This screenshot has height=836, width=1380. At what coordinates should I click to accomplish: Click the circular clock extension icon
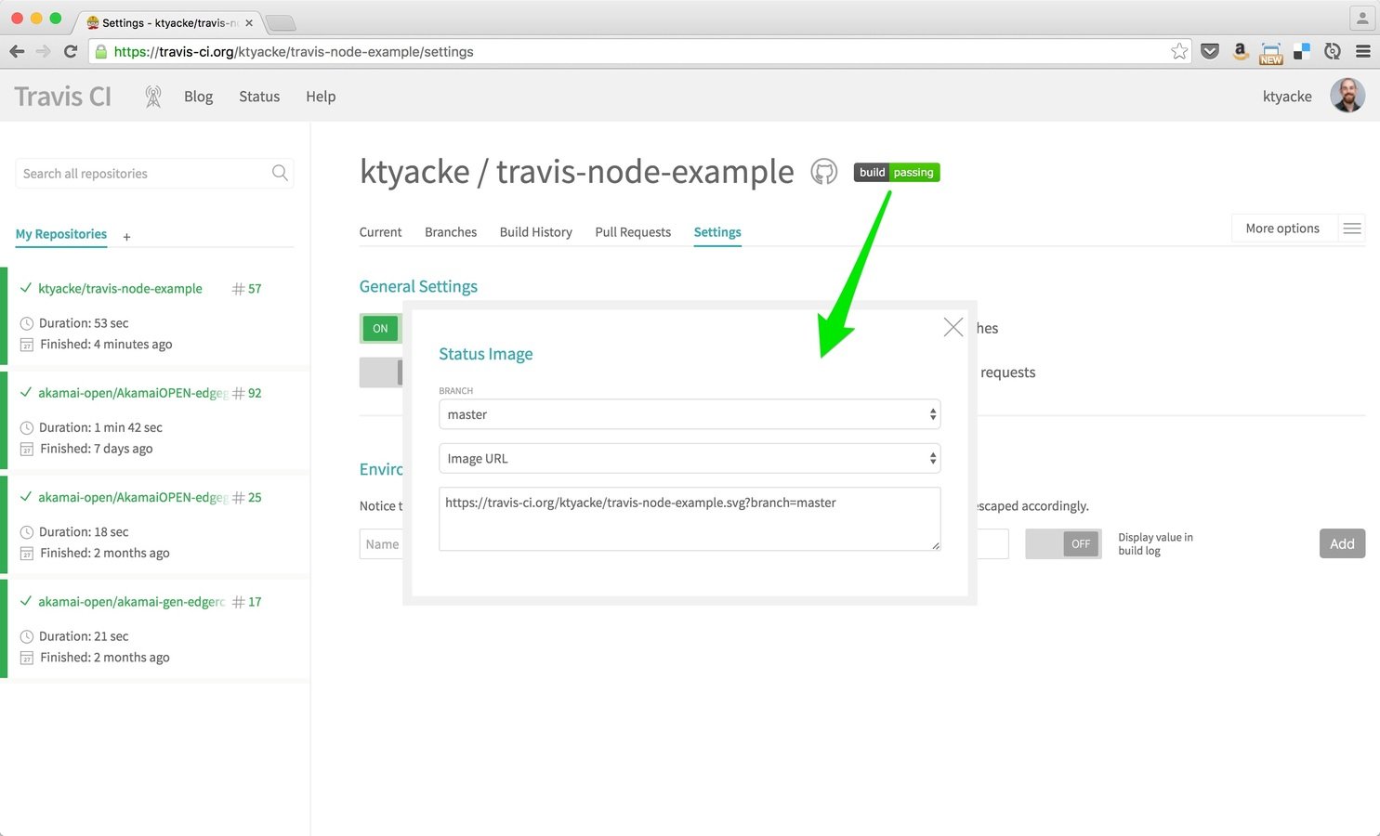pyautogui.click(x=1333, y=51)
